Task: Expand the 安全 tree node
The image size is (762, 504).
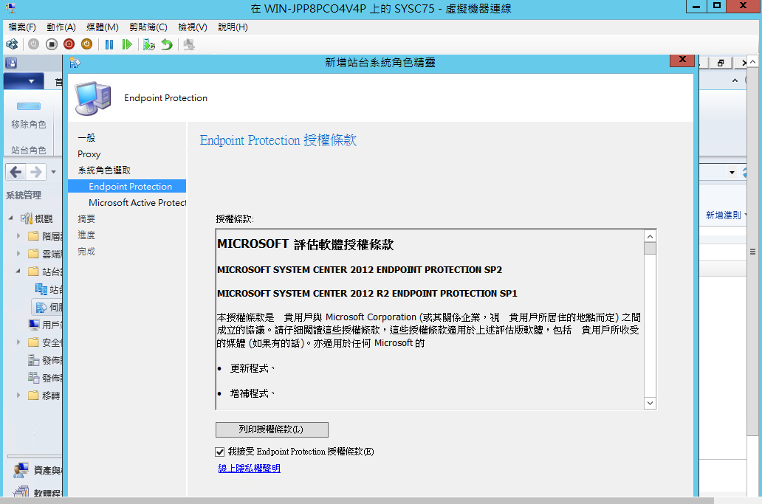Action: pyautogui.click(x=18, y=342)
